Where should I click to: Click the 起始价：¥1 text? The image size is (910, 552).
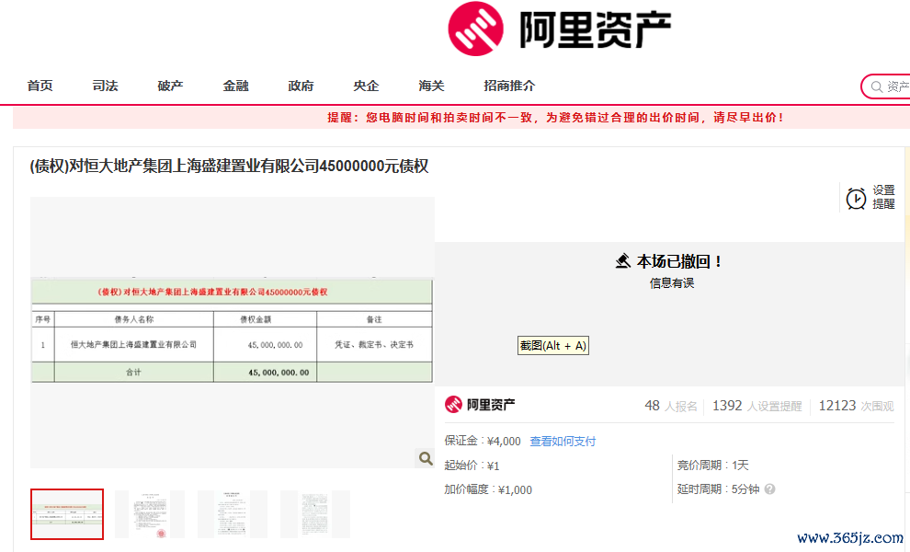(472, 466)
